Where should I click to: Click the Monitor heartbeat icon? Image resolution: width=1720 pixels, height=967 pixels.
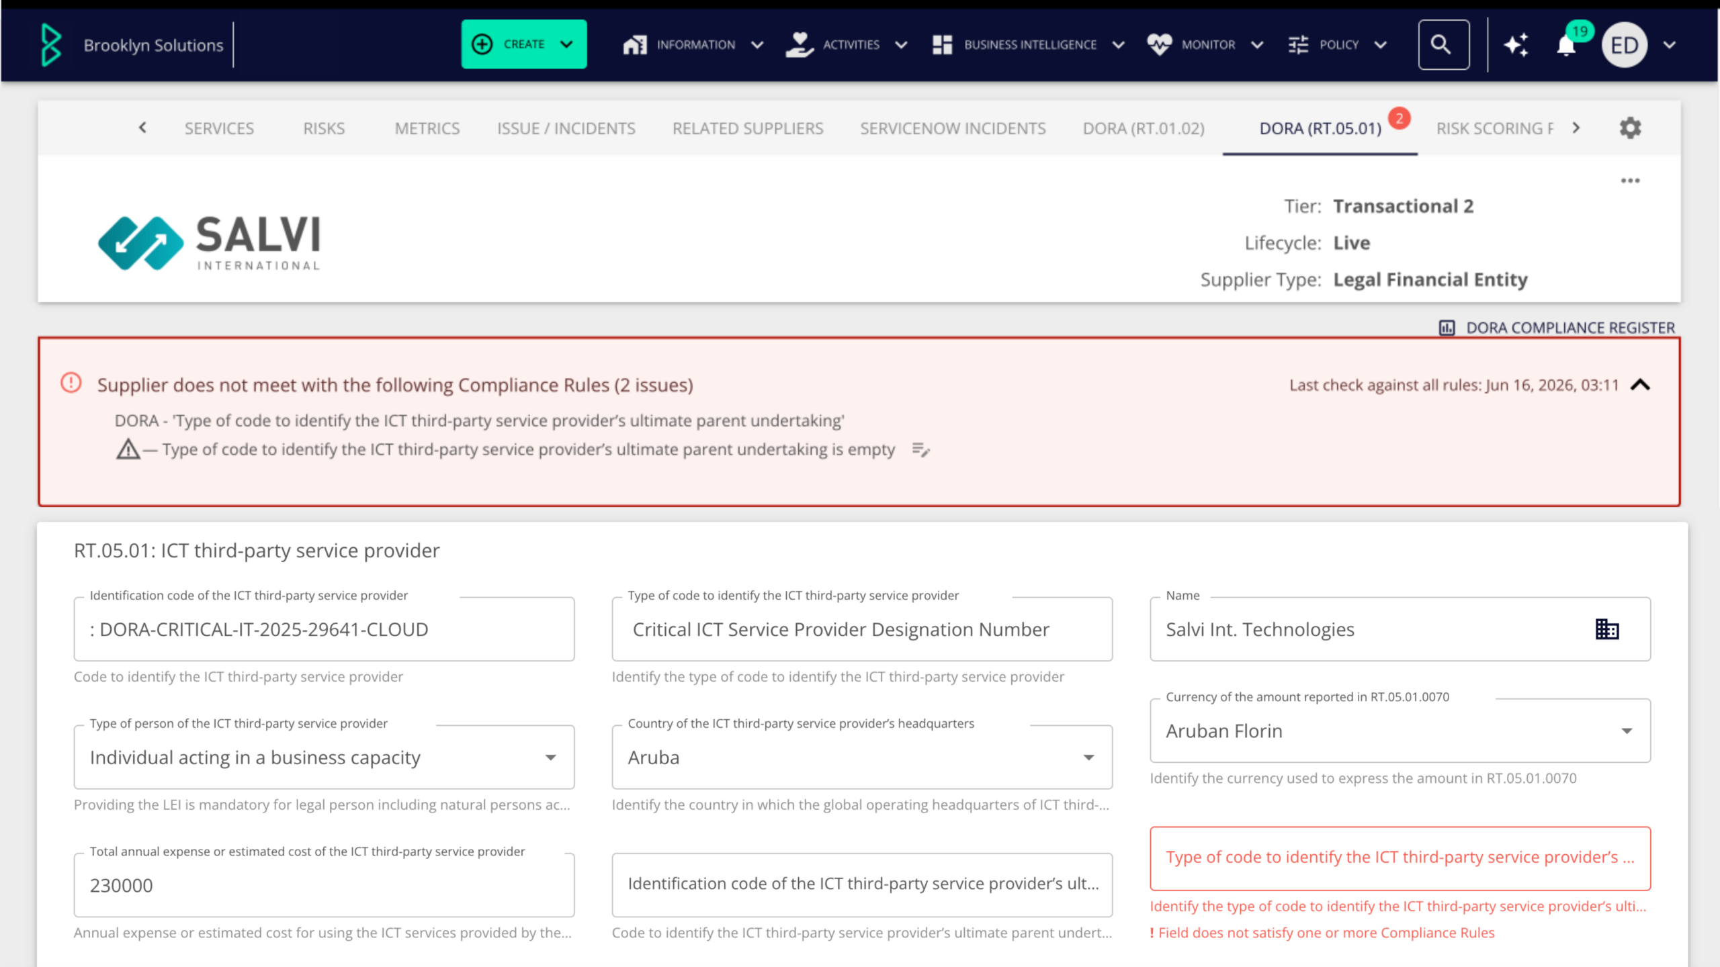(1160, 44)
